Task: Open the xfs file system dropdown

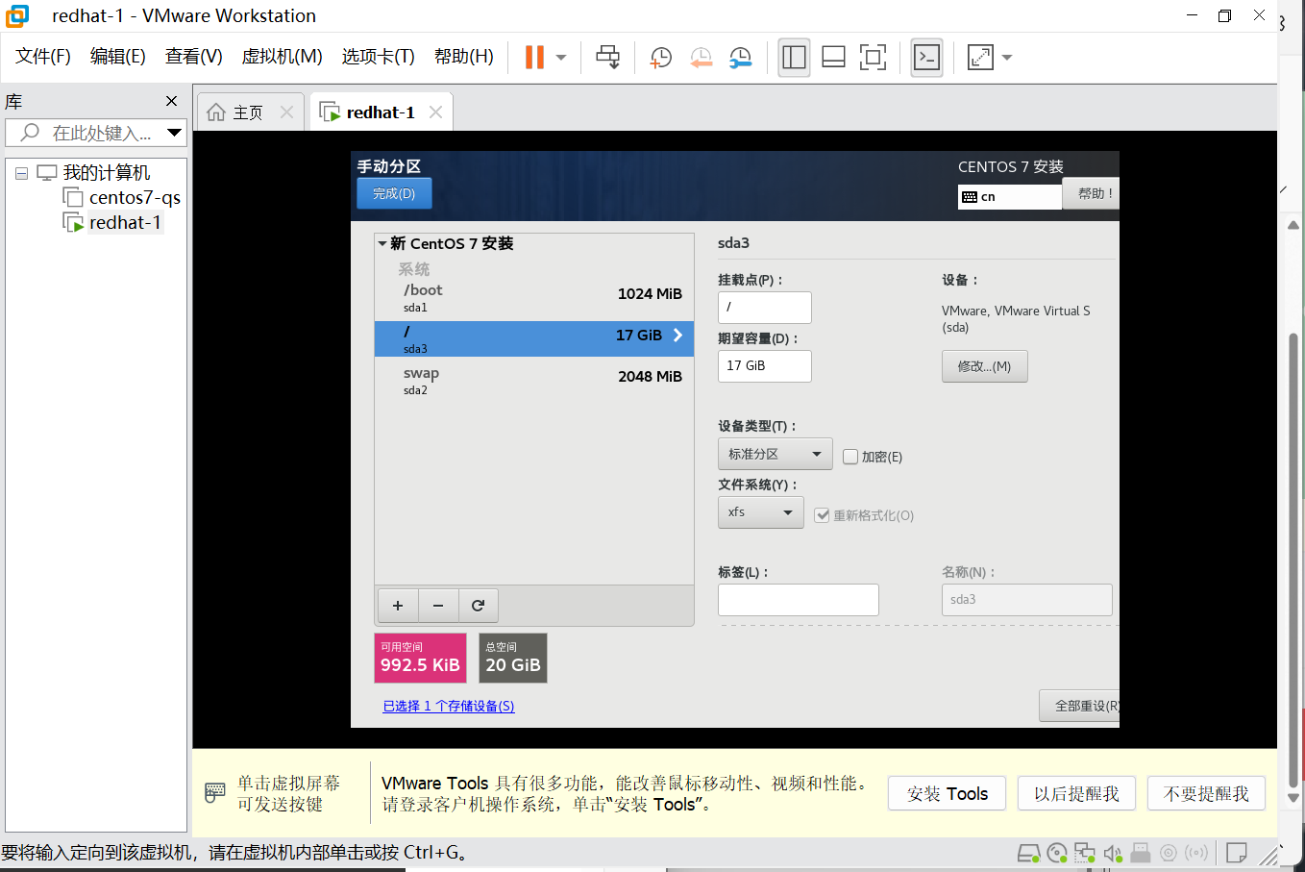Action: tap(760, 512)
